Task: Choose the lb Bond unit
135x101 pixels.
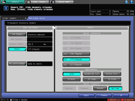Action: 72,79
